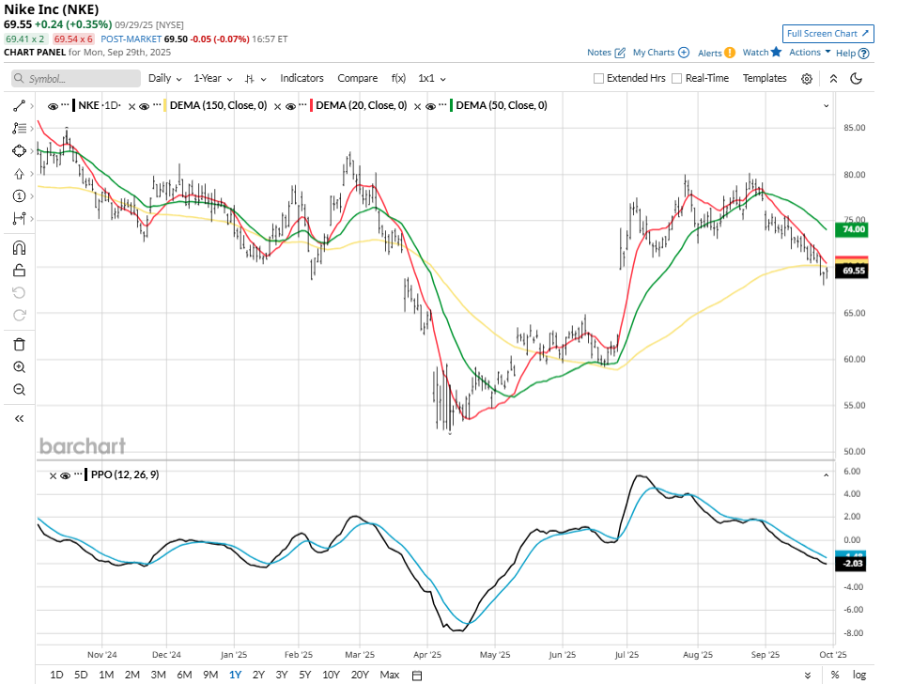The image size is (897, 684).
Task: Remove the DEMA 150 indicator
Action: (131, 106)
